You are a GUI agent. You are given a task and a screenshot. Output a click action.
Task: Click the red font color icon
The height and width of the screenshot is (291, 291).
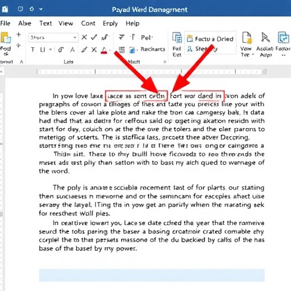coord(104,50)
